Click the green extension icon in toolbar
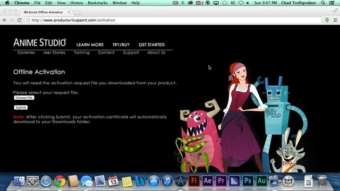 point(327,20)
